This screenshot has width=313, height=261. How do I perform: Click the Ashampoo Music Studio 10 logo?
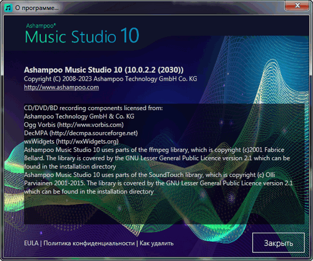point(82,33)
